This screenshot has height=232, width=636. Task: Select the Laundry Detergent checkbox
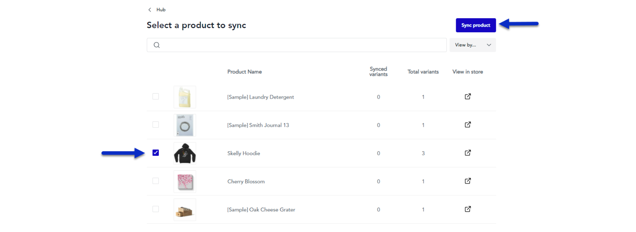click(155, 97)
